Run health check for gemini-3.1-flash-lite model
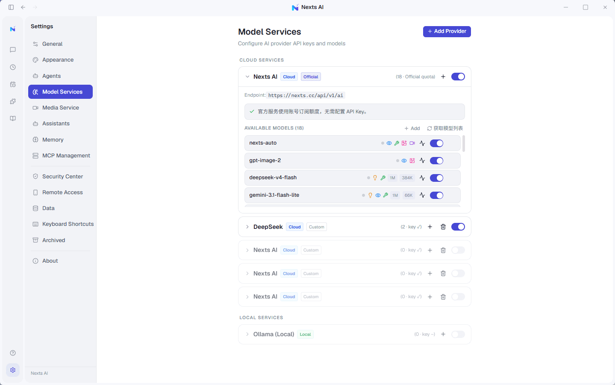The image size is (615, 385). 422,195
